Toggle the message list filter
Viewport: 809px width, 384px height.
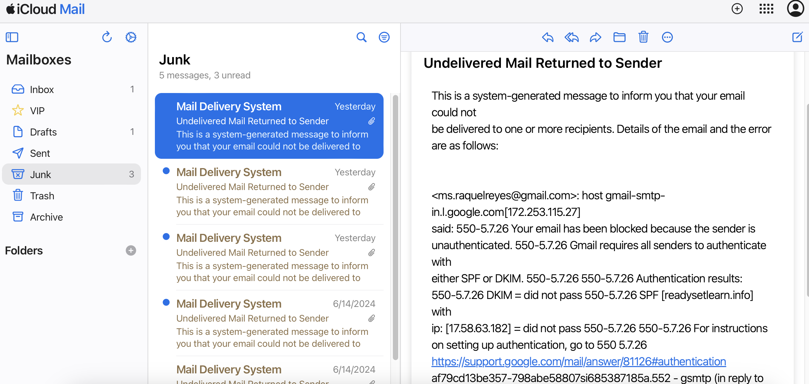pyautogui.click(x=384, y=37)
